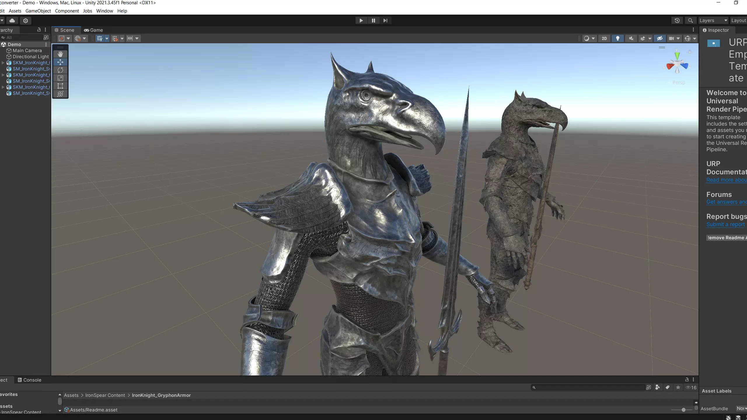Open the AssetBundle None dropdown
The image size is (747, 420).
pos(741,408)
